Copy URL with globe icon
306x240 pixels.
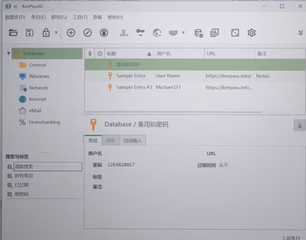coord(157,33)
